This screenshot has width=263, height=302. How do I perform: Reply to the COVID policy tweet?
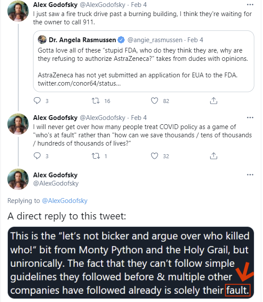37,156
